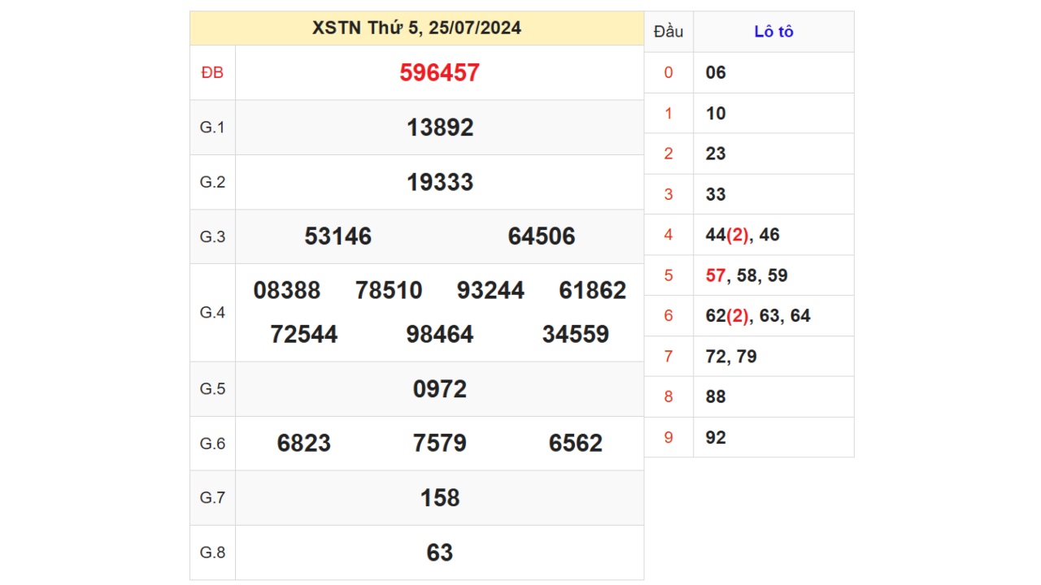Click head digit 3 in Đầu column

669,194
